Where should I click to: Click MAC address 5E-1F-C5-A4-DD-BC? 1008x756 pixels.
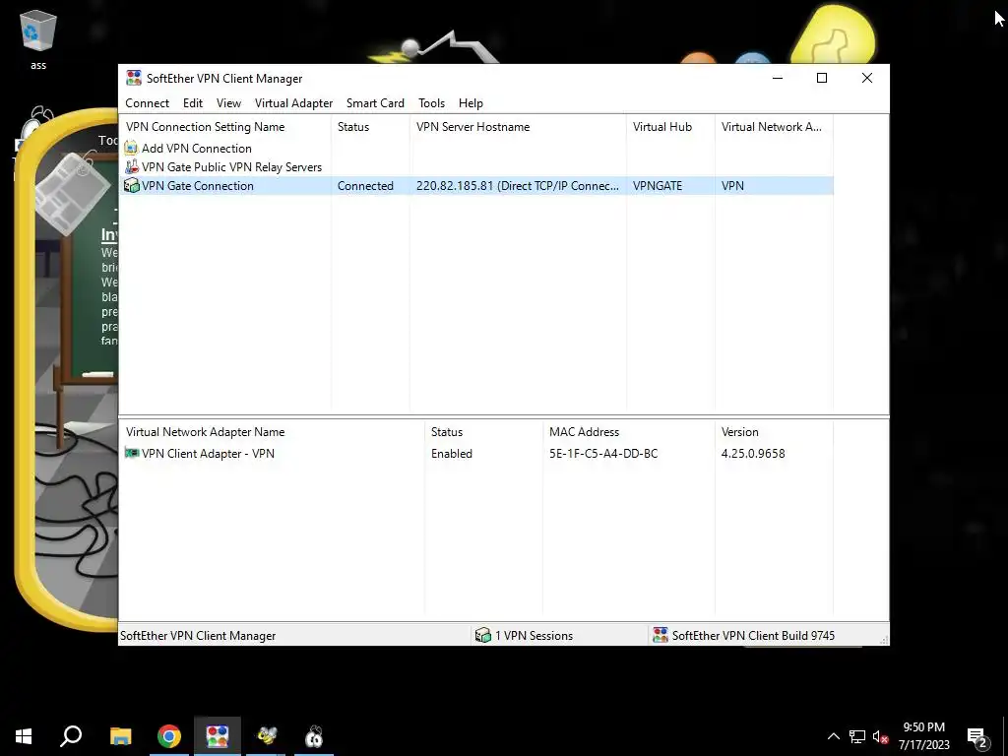tap(603, 453)
